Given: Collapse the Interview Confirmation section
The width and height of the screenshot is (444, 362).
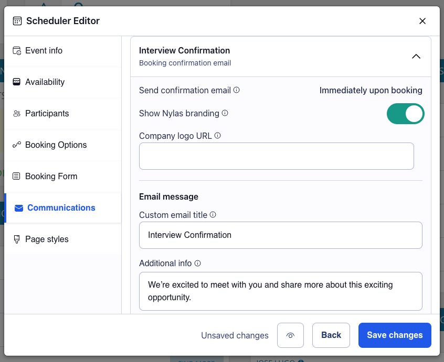Looking at the screenshot, I should click(416, 56).
